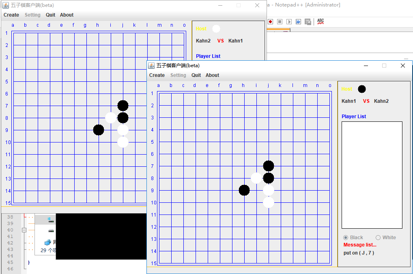413x274 pixels.
Task: Click black stone at j8 on front board
Action: pos(269,178)
